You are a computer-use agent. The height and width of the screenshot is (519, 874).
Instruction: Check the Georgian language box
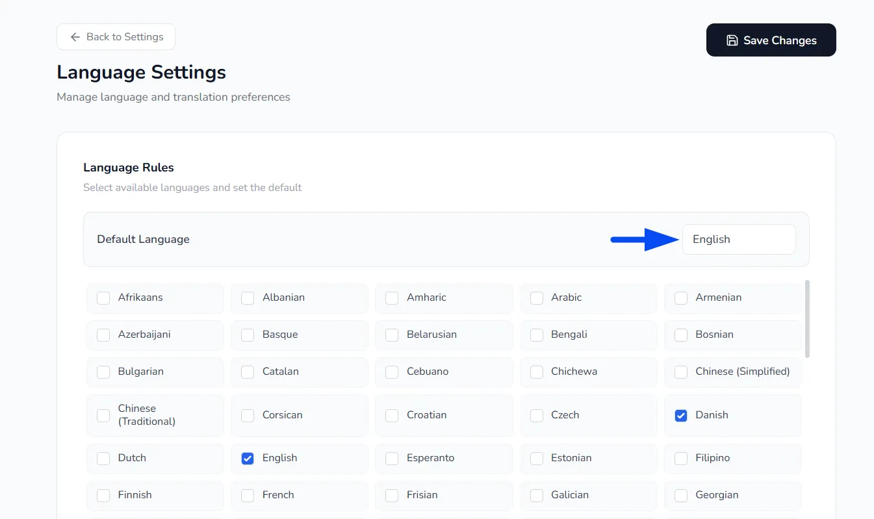(x=681, y=495)
